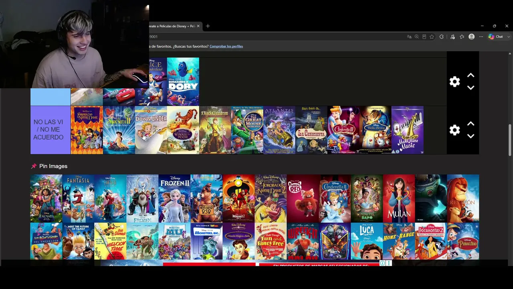Choose the Pocahontas 2 poster

431,241
